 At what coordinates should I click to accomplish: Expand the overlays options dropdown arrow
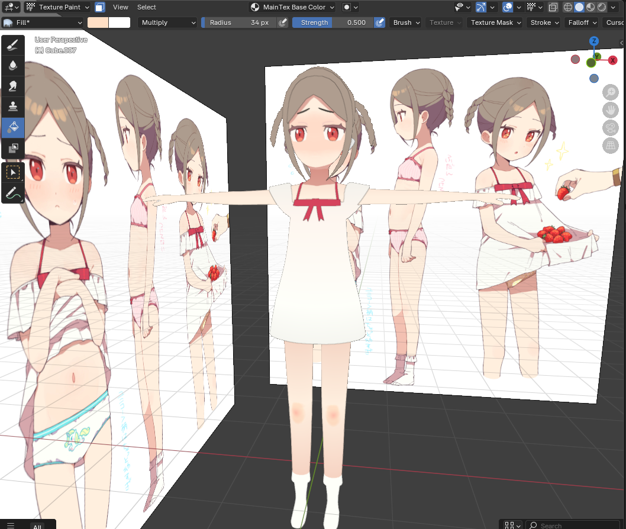pos(518,7)
